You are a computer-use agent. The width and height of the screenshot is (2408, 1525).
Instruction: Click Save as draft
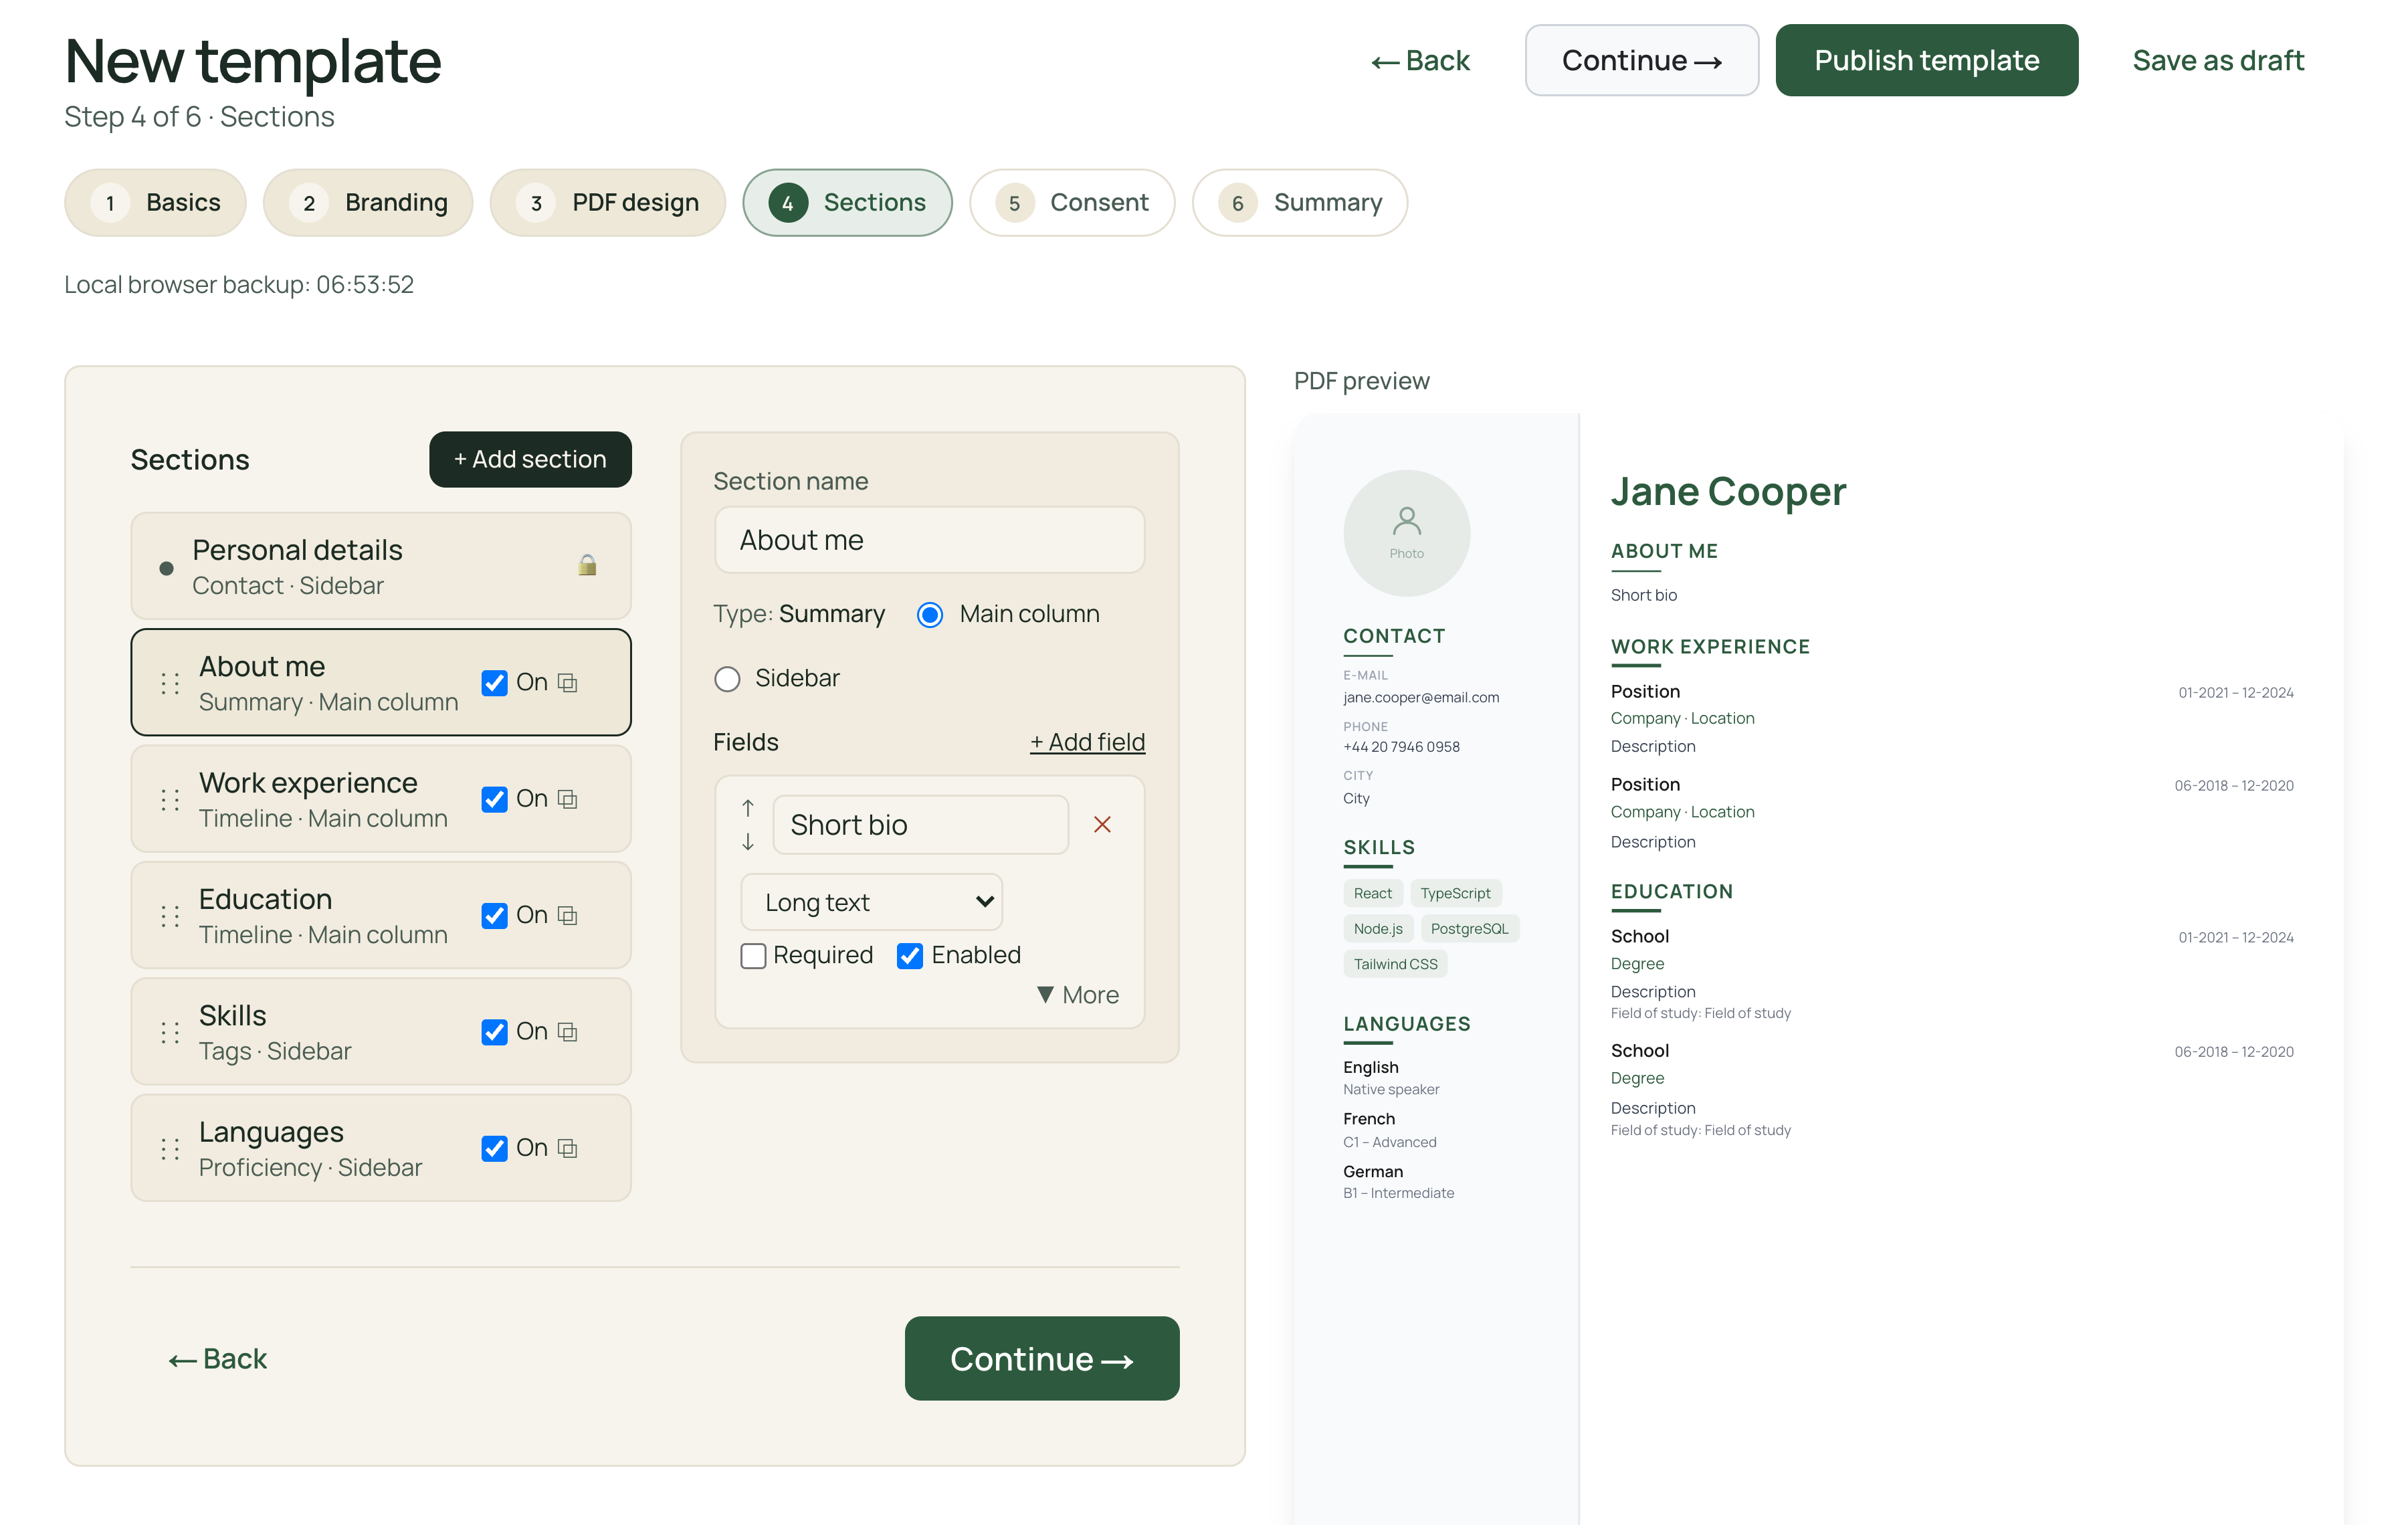click(2218, 61)
